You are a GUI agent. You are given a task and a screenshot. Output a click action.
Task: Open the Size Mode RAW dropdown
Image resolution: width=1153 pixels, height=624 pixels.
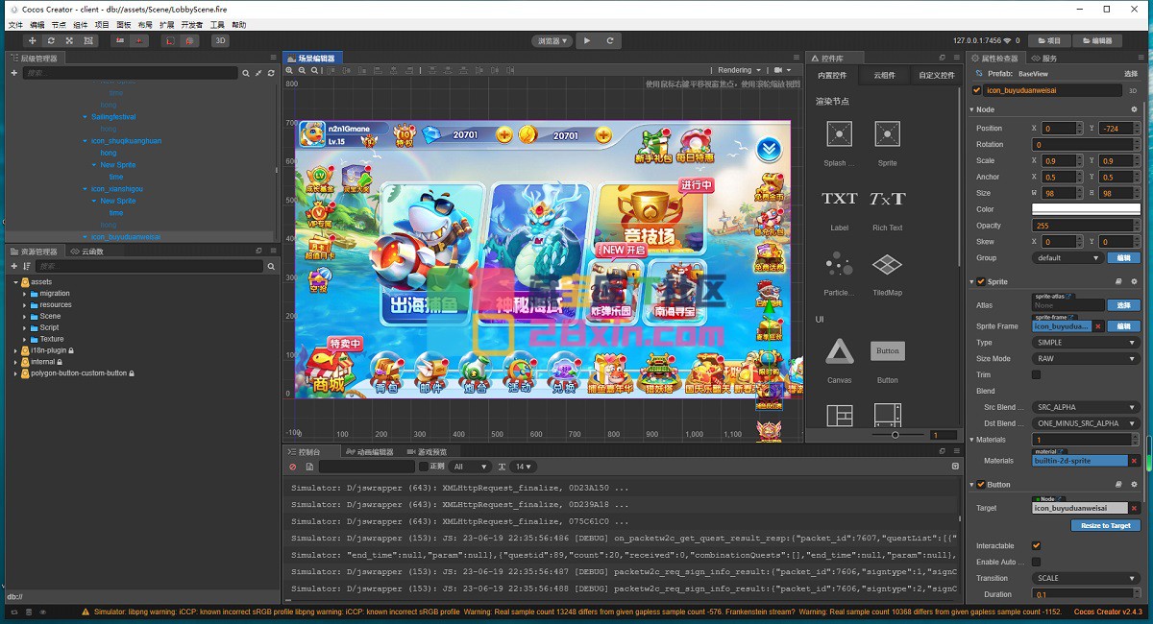(1086, 358)
